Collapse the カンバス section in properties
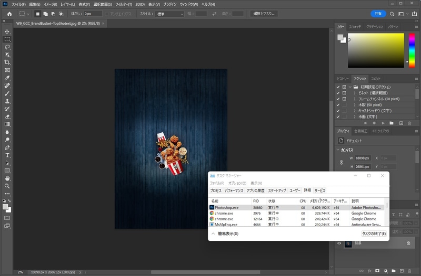 click(x=338, y=150)
